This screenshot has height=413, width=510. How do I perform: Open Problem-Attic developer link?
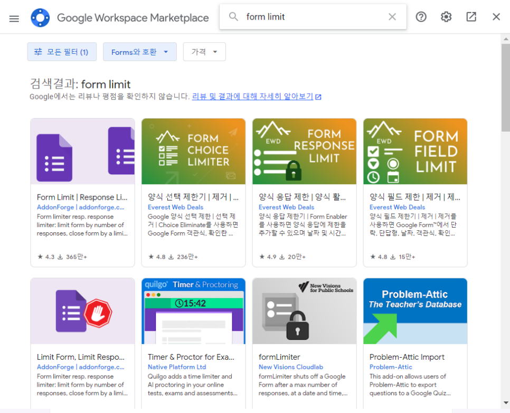[x=391, y=367]
